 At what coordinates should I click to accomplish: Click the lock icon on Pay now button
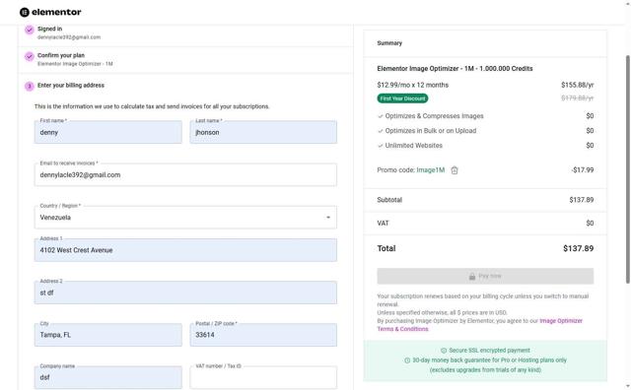[x=472, y=276]
